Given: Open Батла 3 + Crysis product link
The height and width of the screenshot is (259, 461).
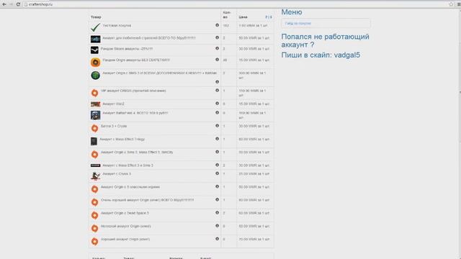Looking at the screenshot, I should click(x=114, y=126).
